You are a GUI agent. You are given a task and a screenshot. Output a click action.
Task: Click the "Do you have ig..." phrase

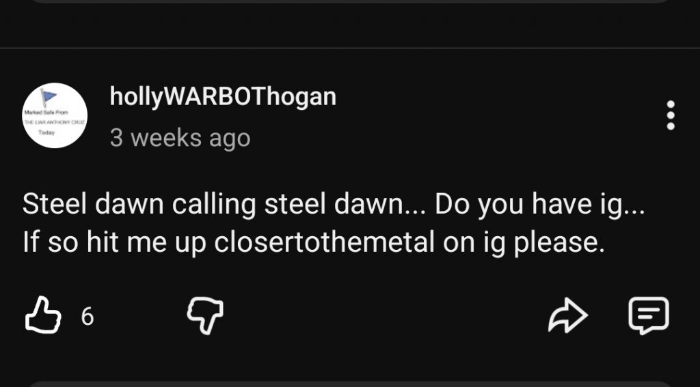[x=539, y=205]
